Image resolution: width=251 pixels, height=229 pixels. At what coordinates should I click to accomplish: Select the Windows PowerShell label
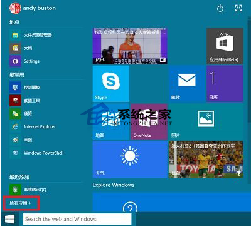[44, 153]
